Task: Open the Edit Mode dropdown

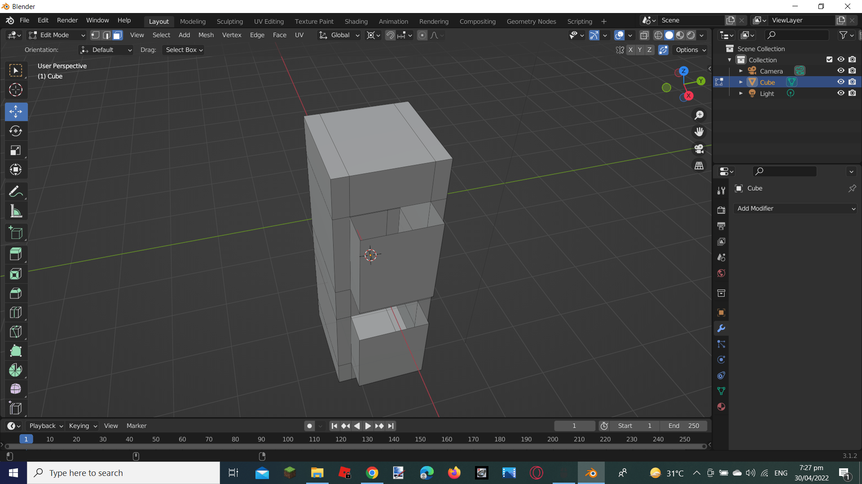Action: point(57,35)
